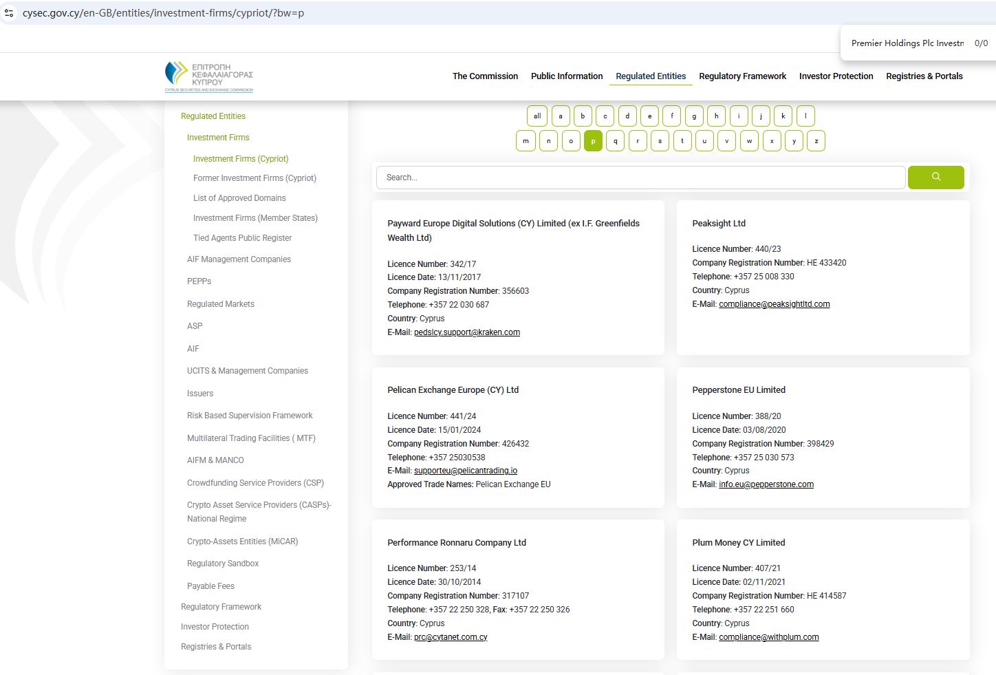Select the highlighted 'p' letter filter
996x675 pixels.
coord(593,141)
